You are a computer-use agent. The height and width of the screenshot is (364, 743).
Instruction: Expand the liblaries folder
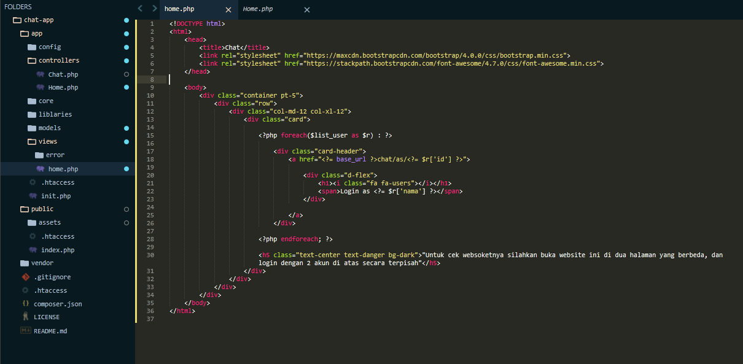55,114
